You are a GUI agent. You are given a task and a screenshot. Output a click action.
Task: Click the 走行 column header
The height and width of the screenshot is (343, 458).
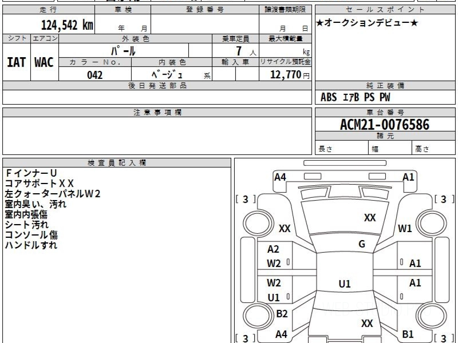click(48, 10)
